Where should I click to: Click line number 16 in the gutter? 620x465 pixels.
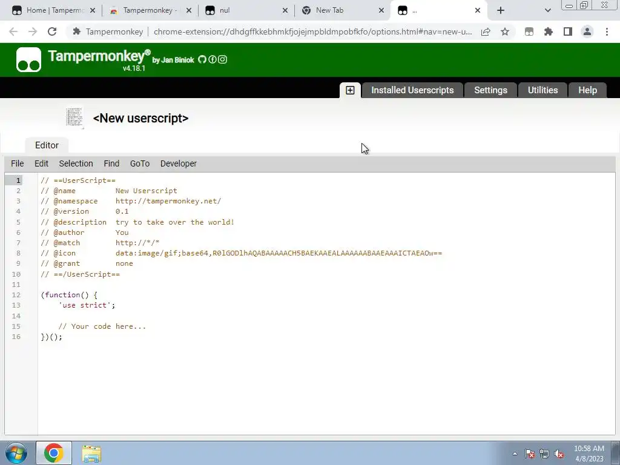pos(16,337)
